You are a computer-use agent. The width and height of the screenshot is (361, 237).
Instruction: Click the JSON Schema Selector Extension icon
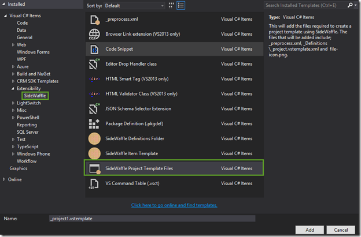point(94,109)
